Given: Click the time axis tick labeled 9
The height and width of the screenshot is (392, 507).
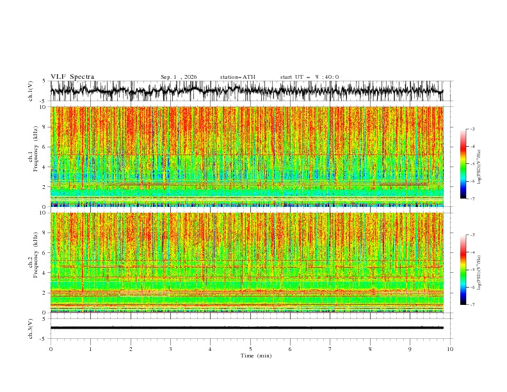Looking at the screenshot, I should tap(410, 349).
